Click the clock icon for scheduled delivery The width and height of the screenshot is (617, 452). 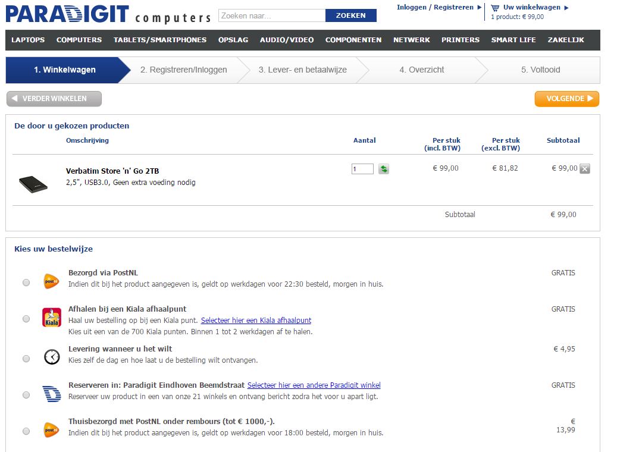click(x=52, y=357)
